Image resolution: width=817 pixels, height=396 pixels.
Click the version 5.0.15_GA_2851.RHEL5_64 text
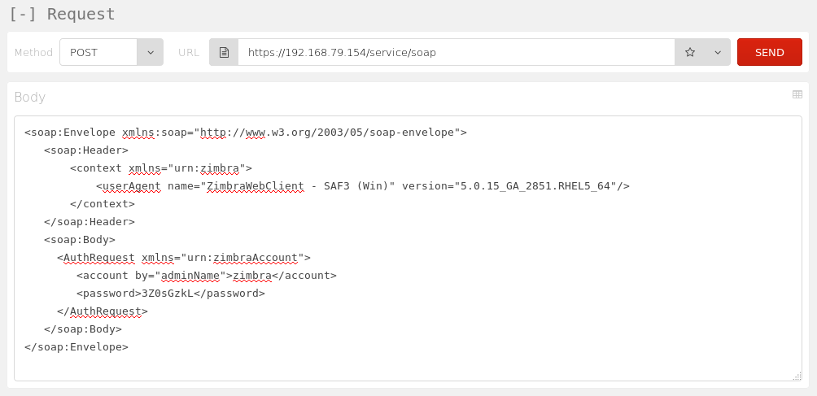coord(535,186)
